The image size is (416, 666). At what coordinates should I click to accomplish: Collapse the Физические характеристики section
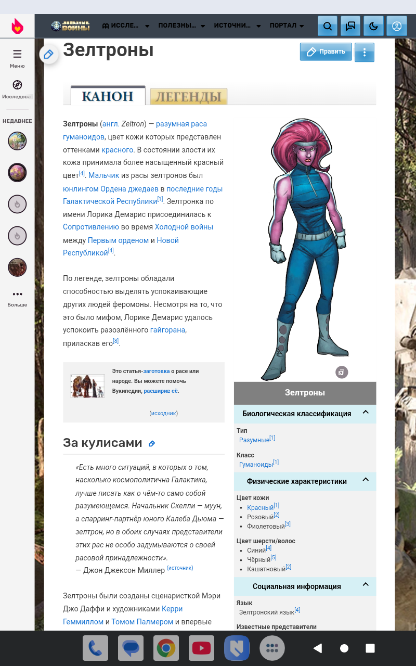366,480
